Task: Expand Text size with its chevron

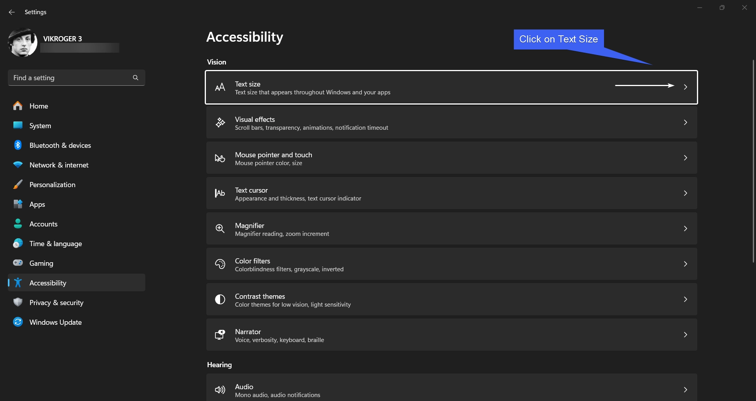Action: point(686,87)
